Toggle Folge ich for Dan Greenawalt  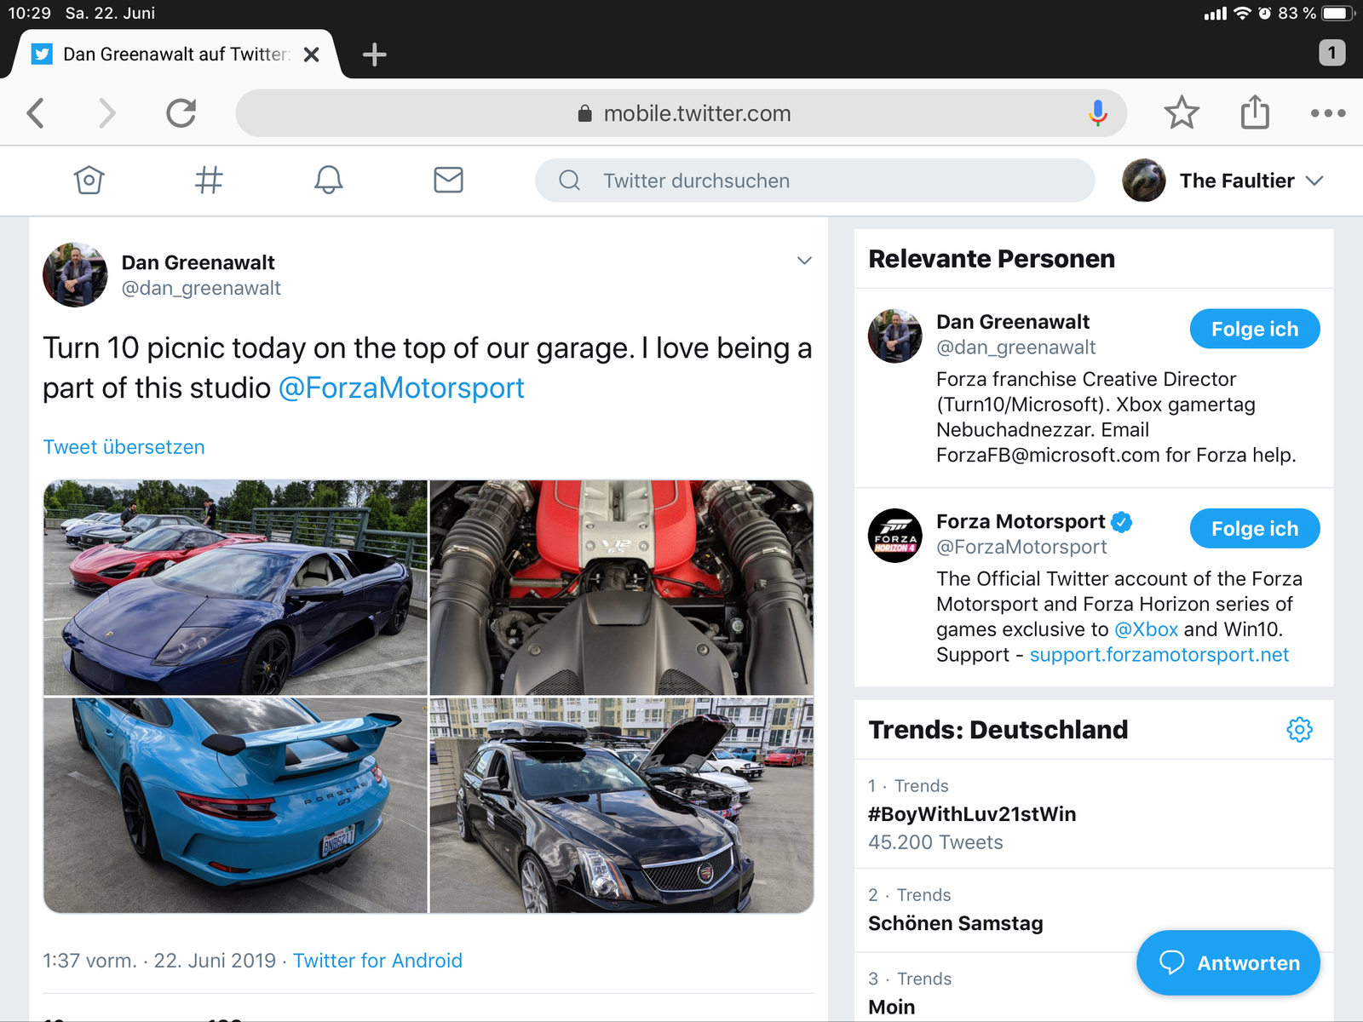pyautogui.click(x=1255, y=329)
